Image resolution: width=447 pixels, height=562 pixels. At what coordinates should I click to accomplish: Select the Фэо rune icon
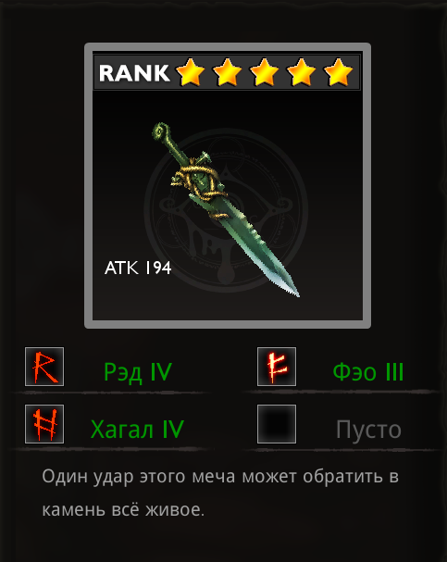pyautogui.click(x=277, y=367)
